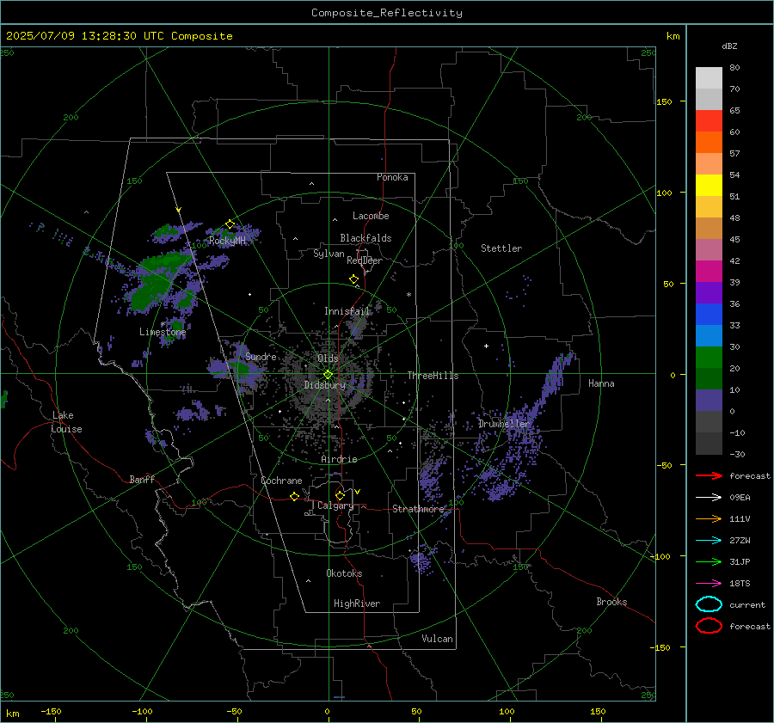
Task: Click the magenta 18TS arrow icon
Action: coord(709,584)
